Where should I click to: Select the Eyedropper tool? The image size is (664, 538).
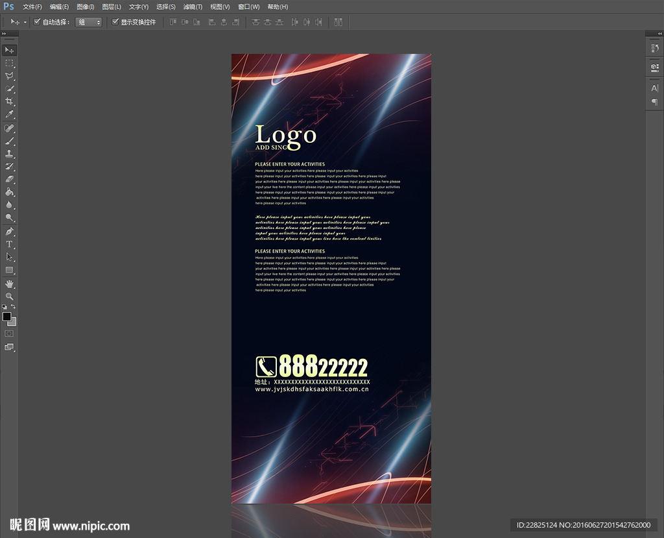point(9,115)
